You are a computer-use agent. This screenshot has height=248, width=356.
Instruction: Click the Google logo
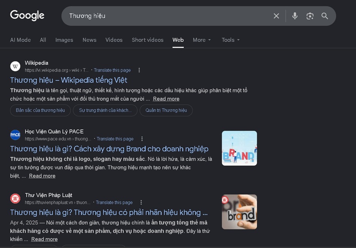pyautogui.click(x=27, y=16)
